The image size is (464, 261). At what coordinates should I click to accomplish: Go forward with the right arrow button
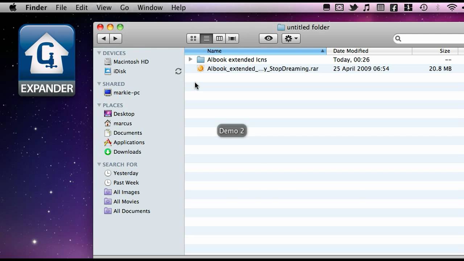point(116,38)
